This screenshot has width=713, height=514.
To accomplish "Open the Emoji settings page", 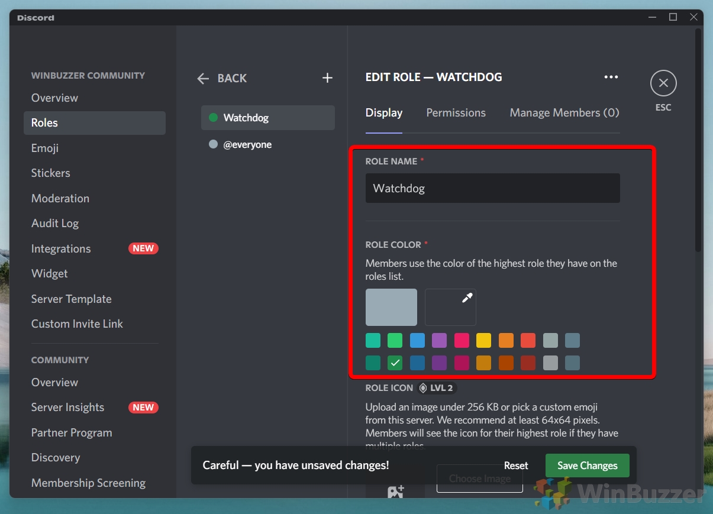I will pyautogui.click(x=95, y=148).
